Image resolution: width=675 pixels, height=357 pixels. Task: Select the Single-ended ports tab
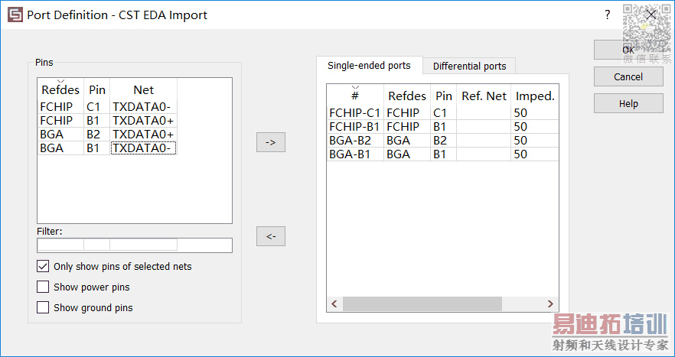point(369,66)
